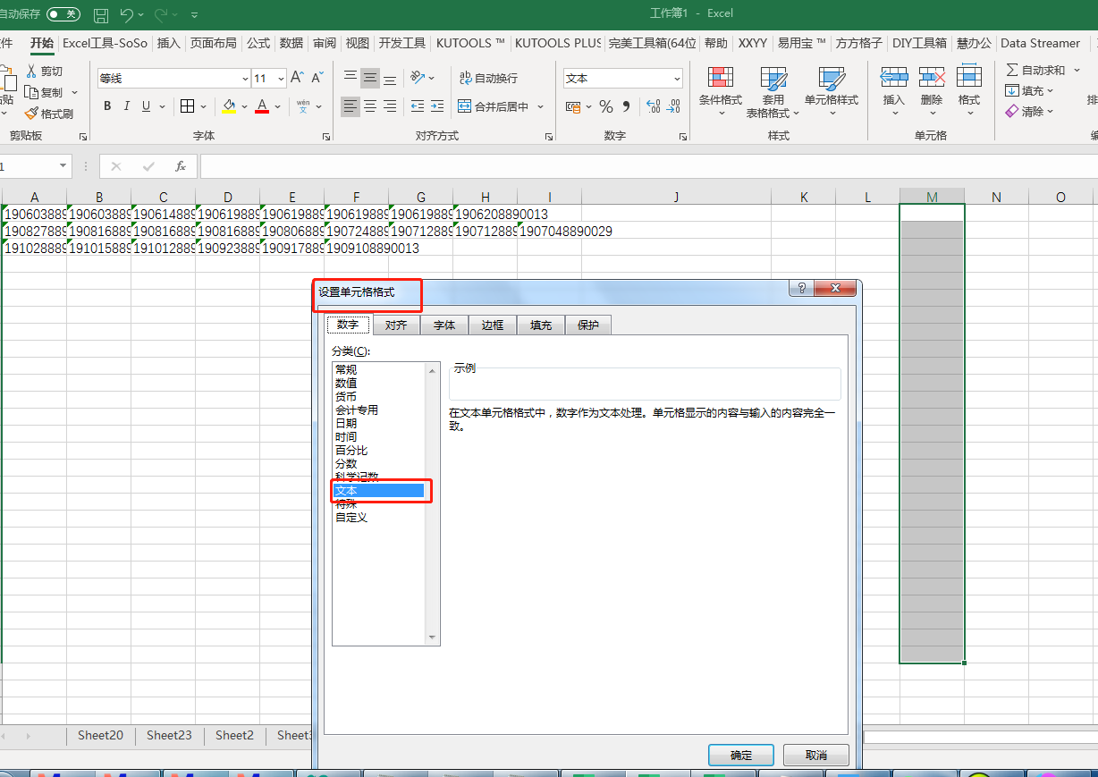Image resolution: width=1098 pixels, height=777 pixels.
Task: Select the Sheet23 worksheet tab
Action: pyautogui.click(x=169, y=735)
